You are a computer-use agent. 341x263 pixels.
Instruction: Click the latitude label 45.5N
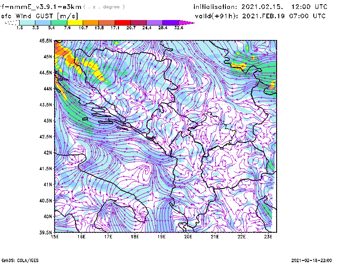(x=46, y=40)
